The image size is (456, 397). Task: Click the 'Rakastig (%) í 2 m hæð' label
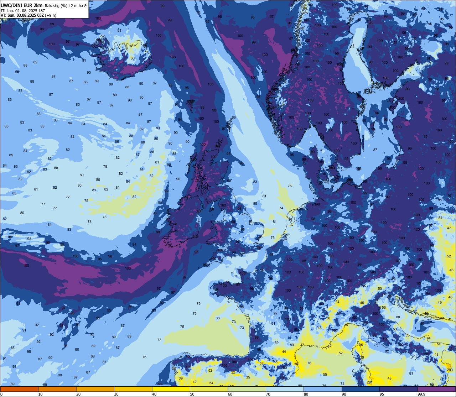(x=66, y=6)
